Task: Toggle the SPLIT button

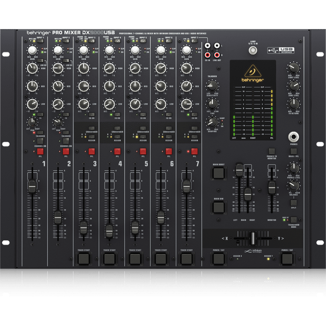Action: [293, 203]
